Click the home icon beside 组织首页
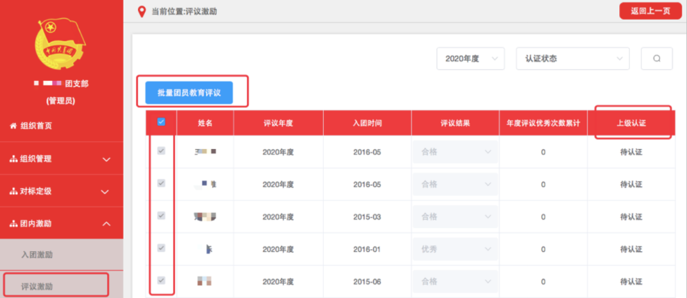 pos(13,126)
